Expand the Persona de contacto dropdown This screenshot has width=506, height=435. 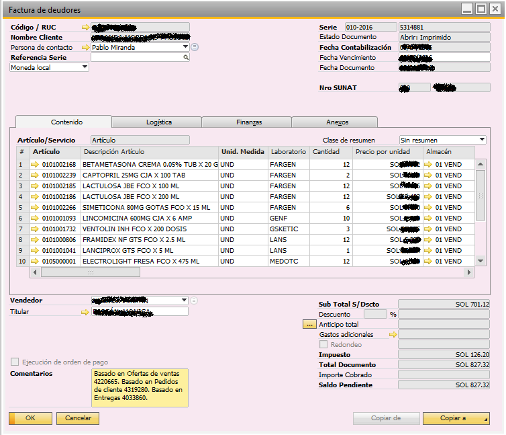[185, 47]
